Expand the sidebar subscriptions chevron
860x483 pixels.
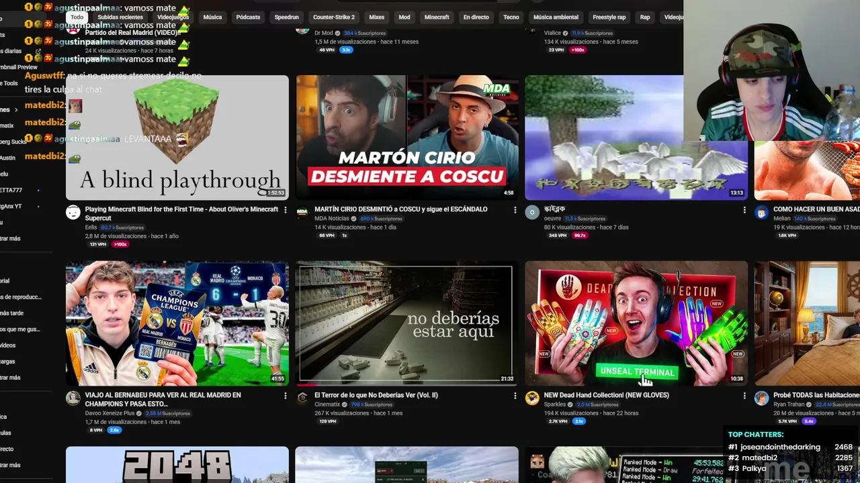[16, 109]
